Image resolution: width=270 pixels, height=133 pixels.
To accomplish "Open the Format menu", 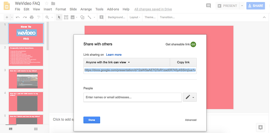I will (x=61, y=9).
